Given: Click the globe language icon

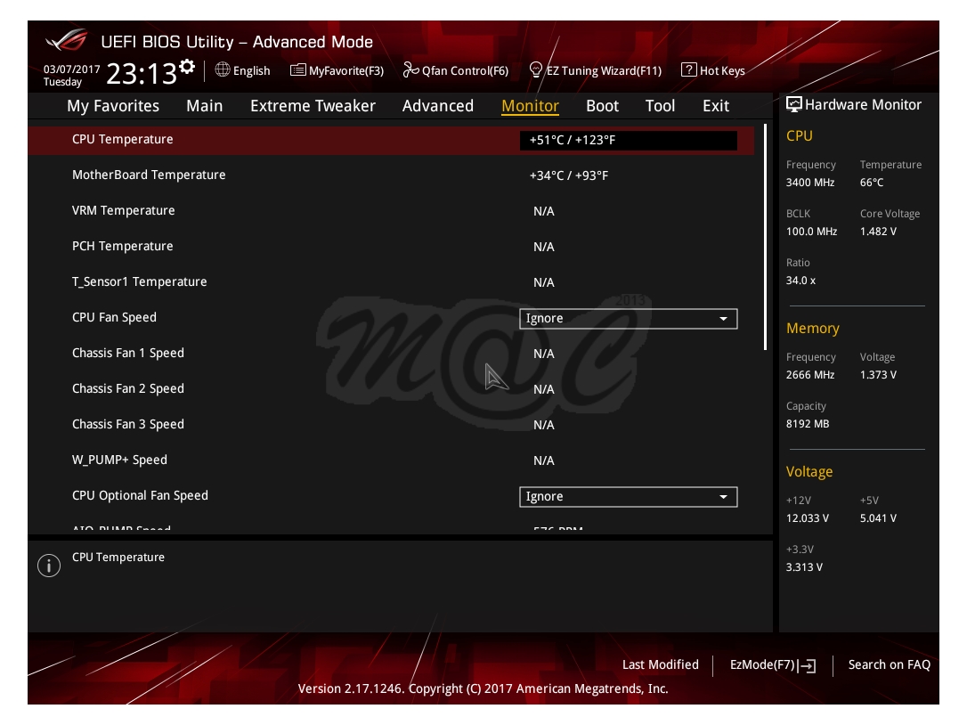Looking at the screenshot, I should [222, 69].
